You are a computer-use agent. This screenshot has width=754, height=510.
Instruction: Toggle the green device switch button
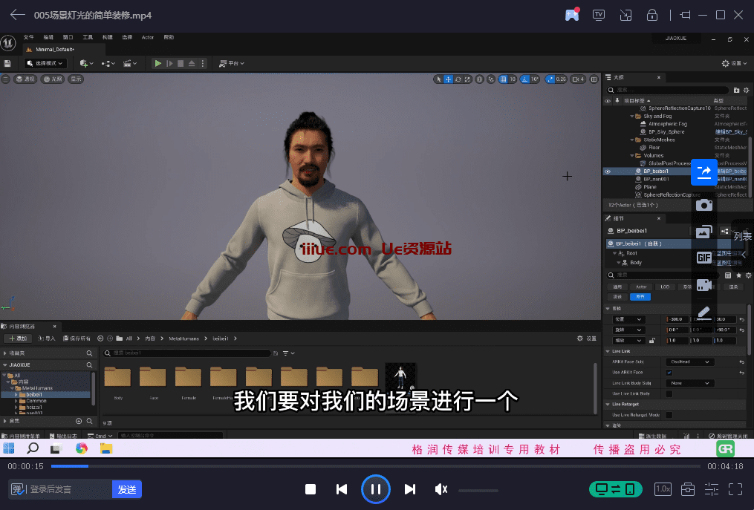(615, 489)
